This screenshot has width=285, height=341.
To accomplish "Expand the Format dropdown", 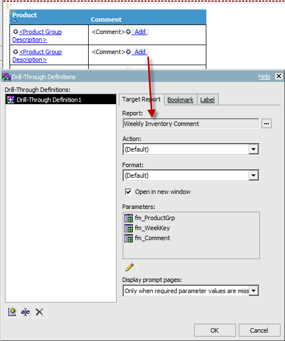I will pyautogui.click(x=253, y=176).
